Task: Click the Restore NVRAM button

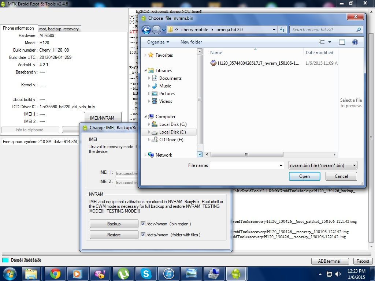Action: pyautogui.click(x=114, y=235)
